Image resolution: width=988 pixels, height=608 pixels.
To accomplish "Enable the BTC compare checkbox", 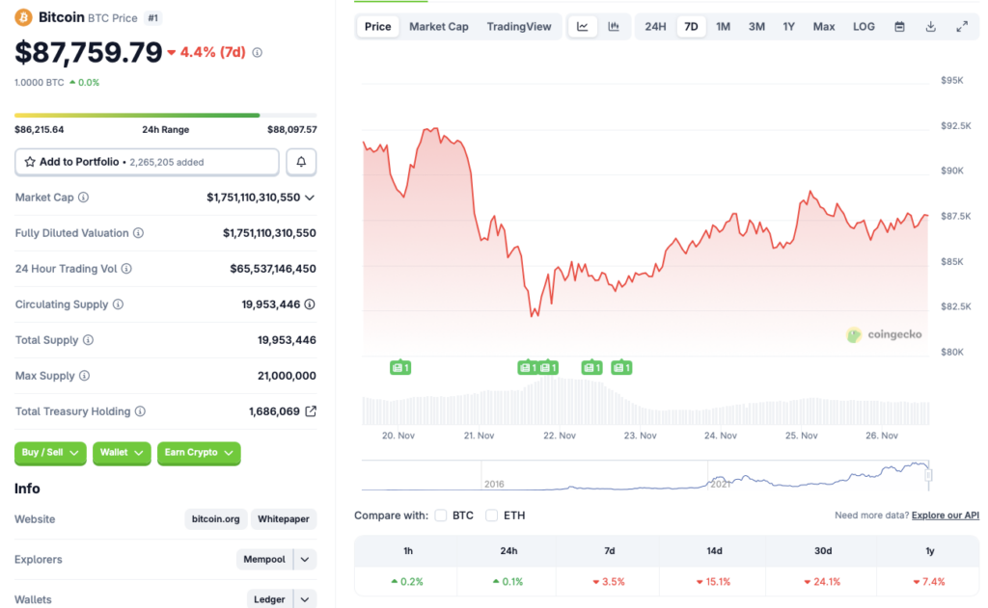I will tap(441, 515).
